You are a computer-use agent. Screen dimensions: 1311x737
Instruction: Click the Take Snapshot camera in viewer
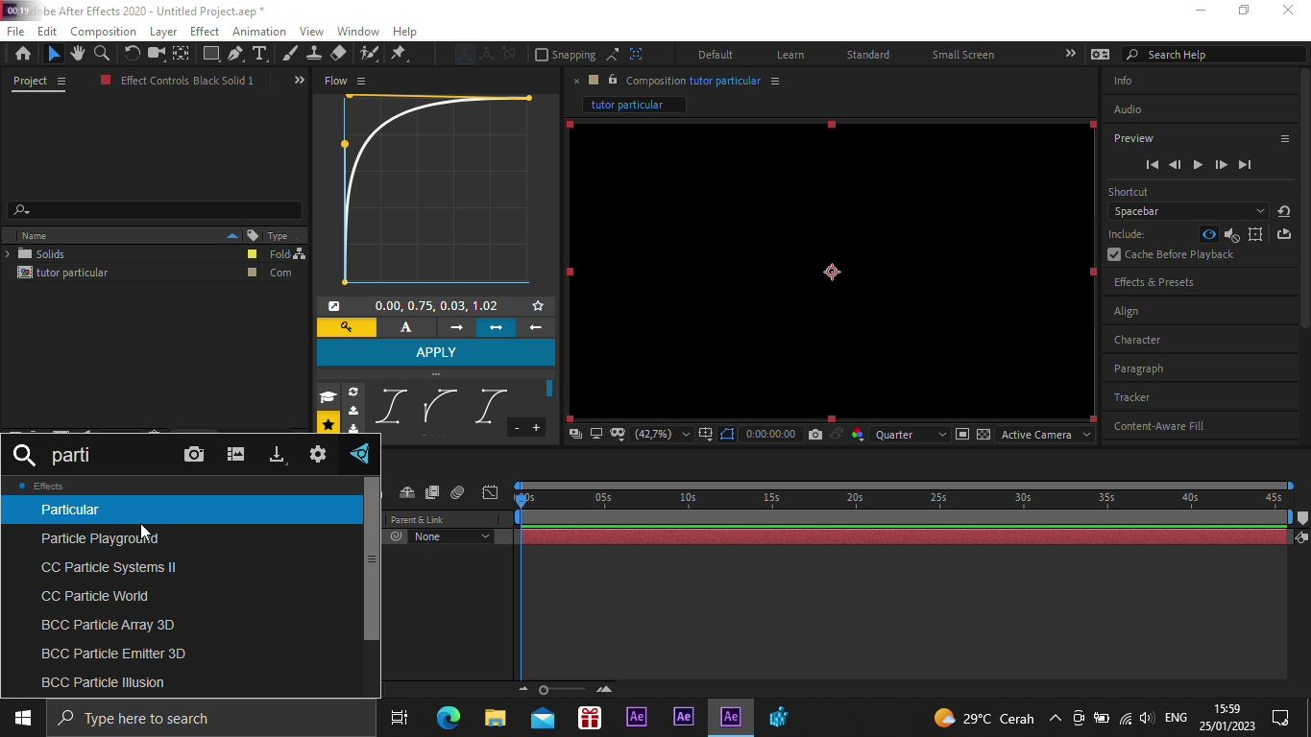click(815, 435)
